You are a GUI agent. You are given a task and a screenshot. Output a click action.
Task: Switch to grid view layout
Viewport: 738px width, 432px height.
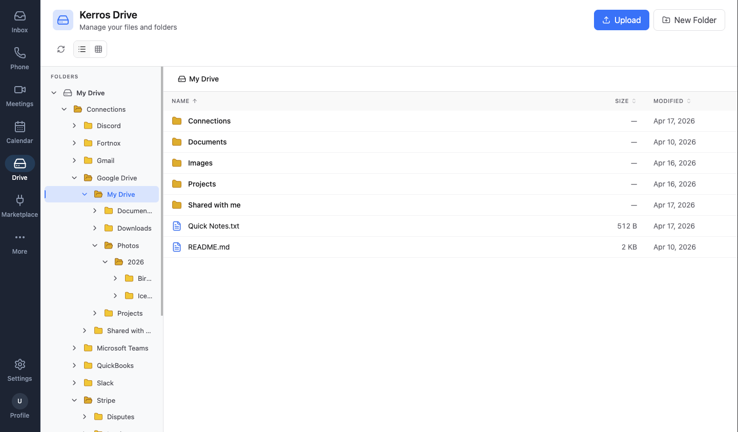click(97, 49)
